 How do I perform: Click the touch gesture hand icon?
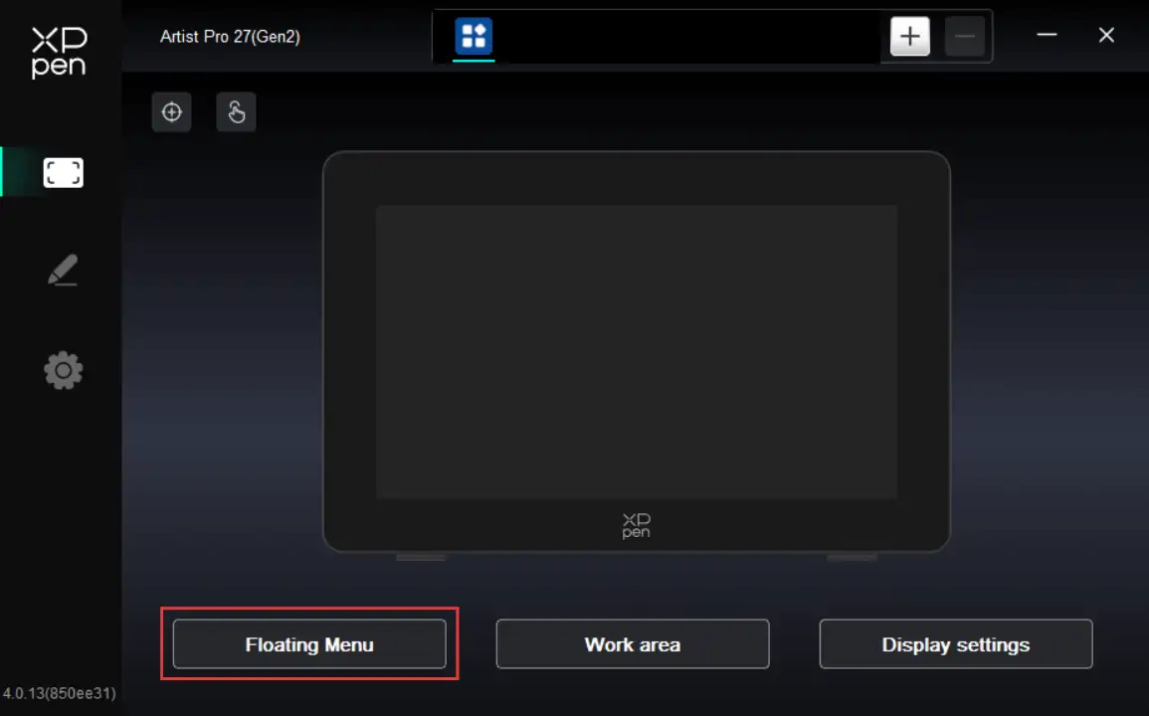click(236, 112)
